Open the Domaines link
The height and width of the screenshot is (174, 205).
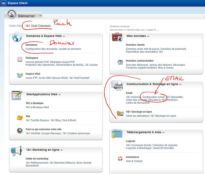31,45
